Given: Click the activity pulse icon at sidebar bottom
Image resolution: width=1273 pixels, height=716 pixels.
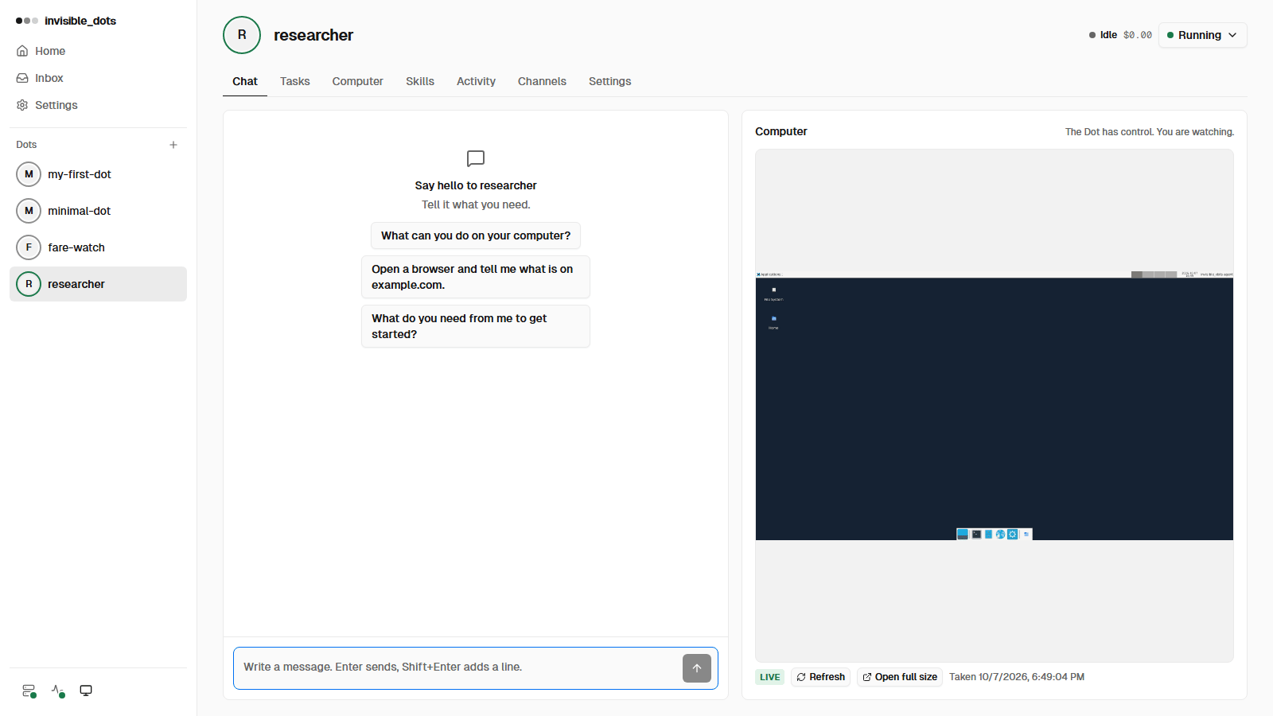Looking at the screenshot, I should click(58, 691).
